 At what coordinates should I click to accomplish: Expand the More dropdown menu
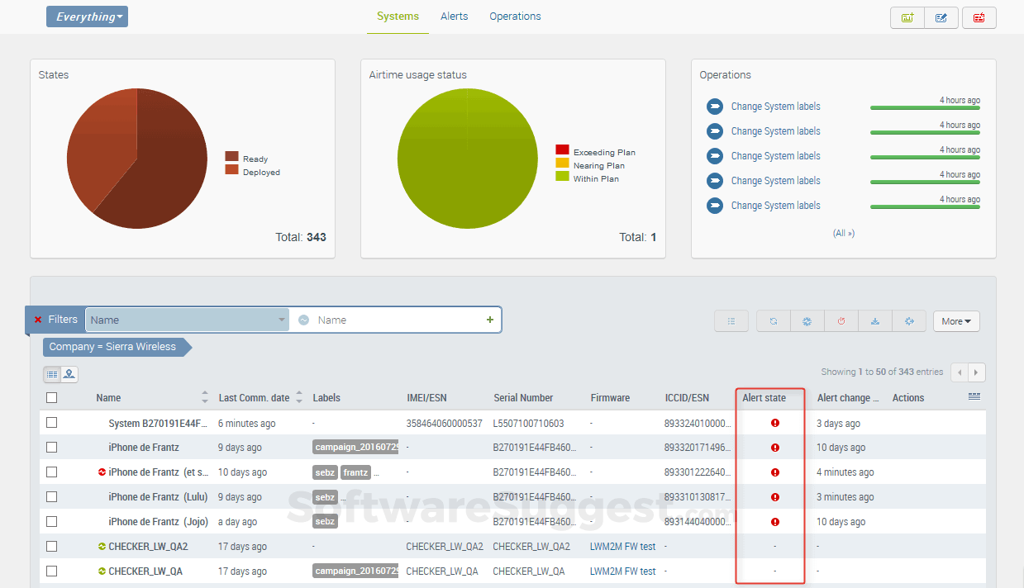[956, 321]
